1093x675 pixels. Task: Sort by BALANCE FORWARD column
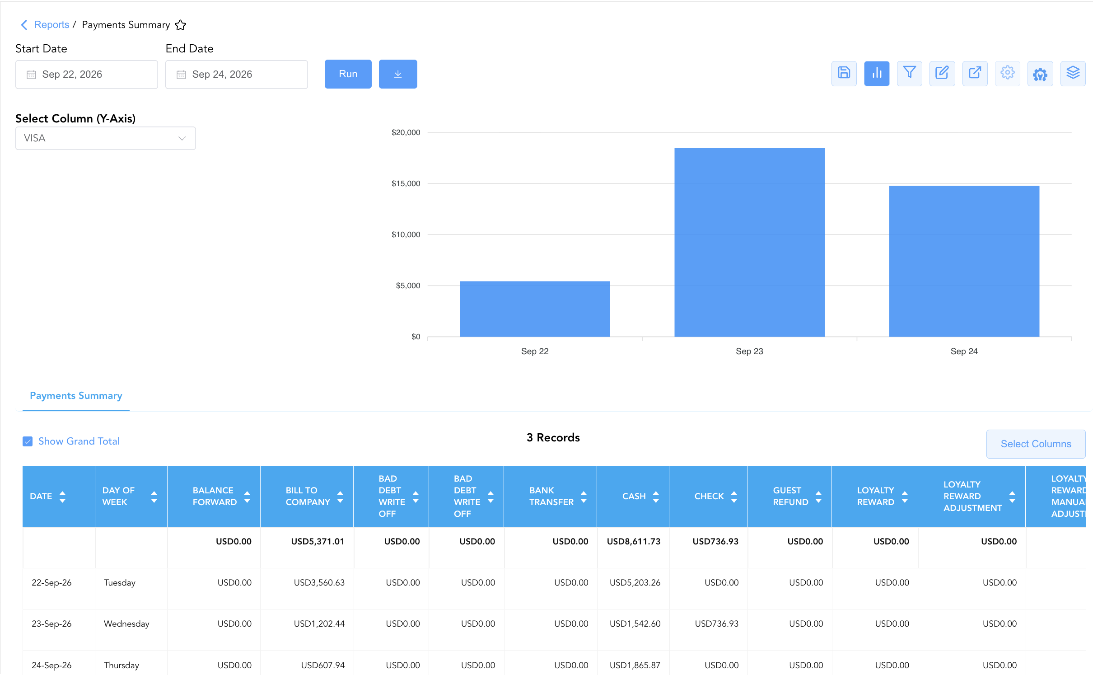(x=247, y=497)
